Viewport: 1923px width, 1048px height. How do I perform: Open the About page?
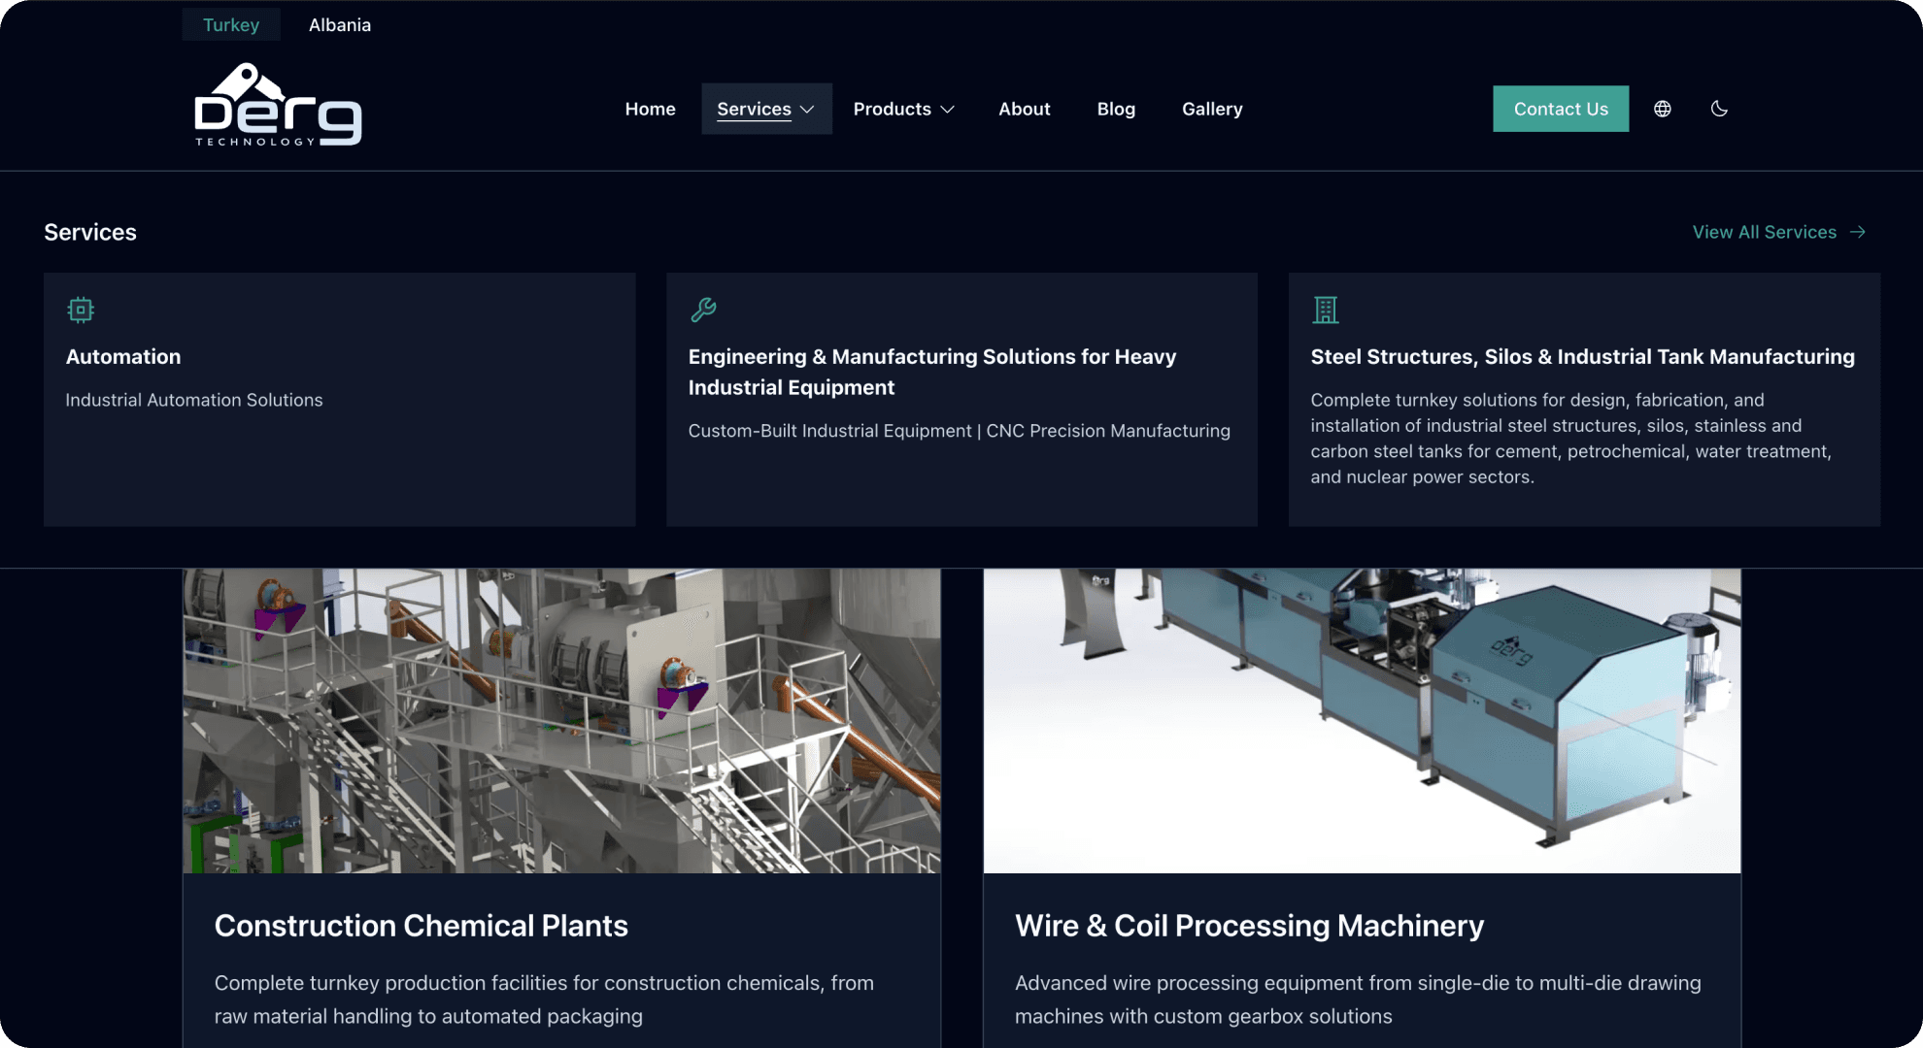[x=1024, y=109]
